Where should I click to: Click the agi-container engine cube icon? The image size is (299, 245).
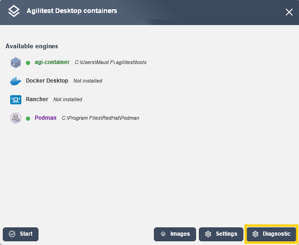16,62
